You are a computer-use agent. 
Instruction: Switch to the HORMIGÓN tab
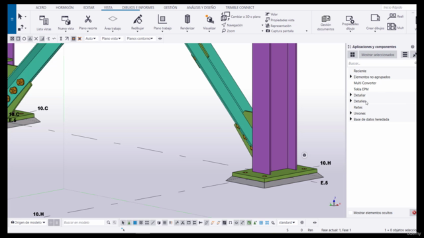point(65,7)
